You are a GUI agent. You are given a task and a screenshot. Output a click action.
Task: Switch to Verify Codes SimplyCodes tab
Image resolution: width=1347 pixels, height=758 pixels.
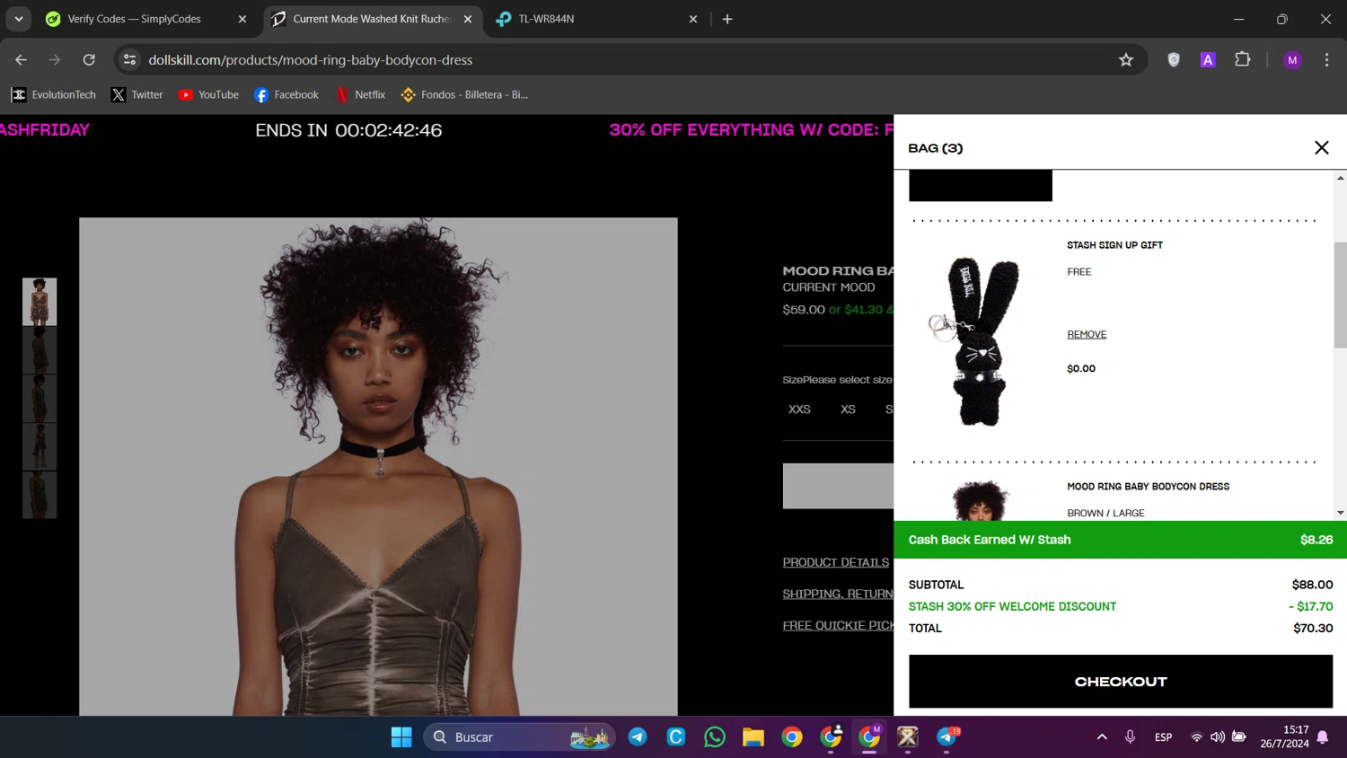point(148,19)
